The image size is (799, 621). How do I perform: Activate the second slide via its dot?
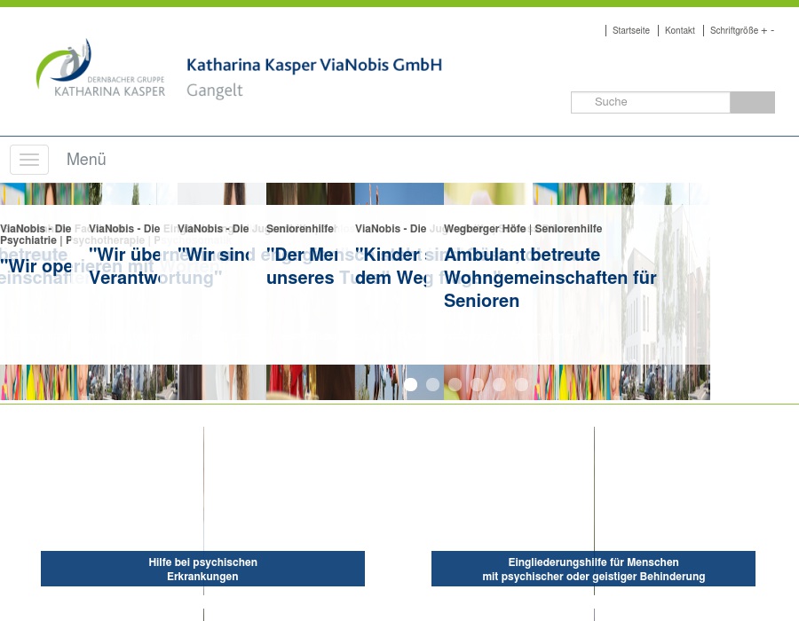(432, 384)
